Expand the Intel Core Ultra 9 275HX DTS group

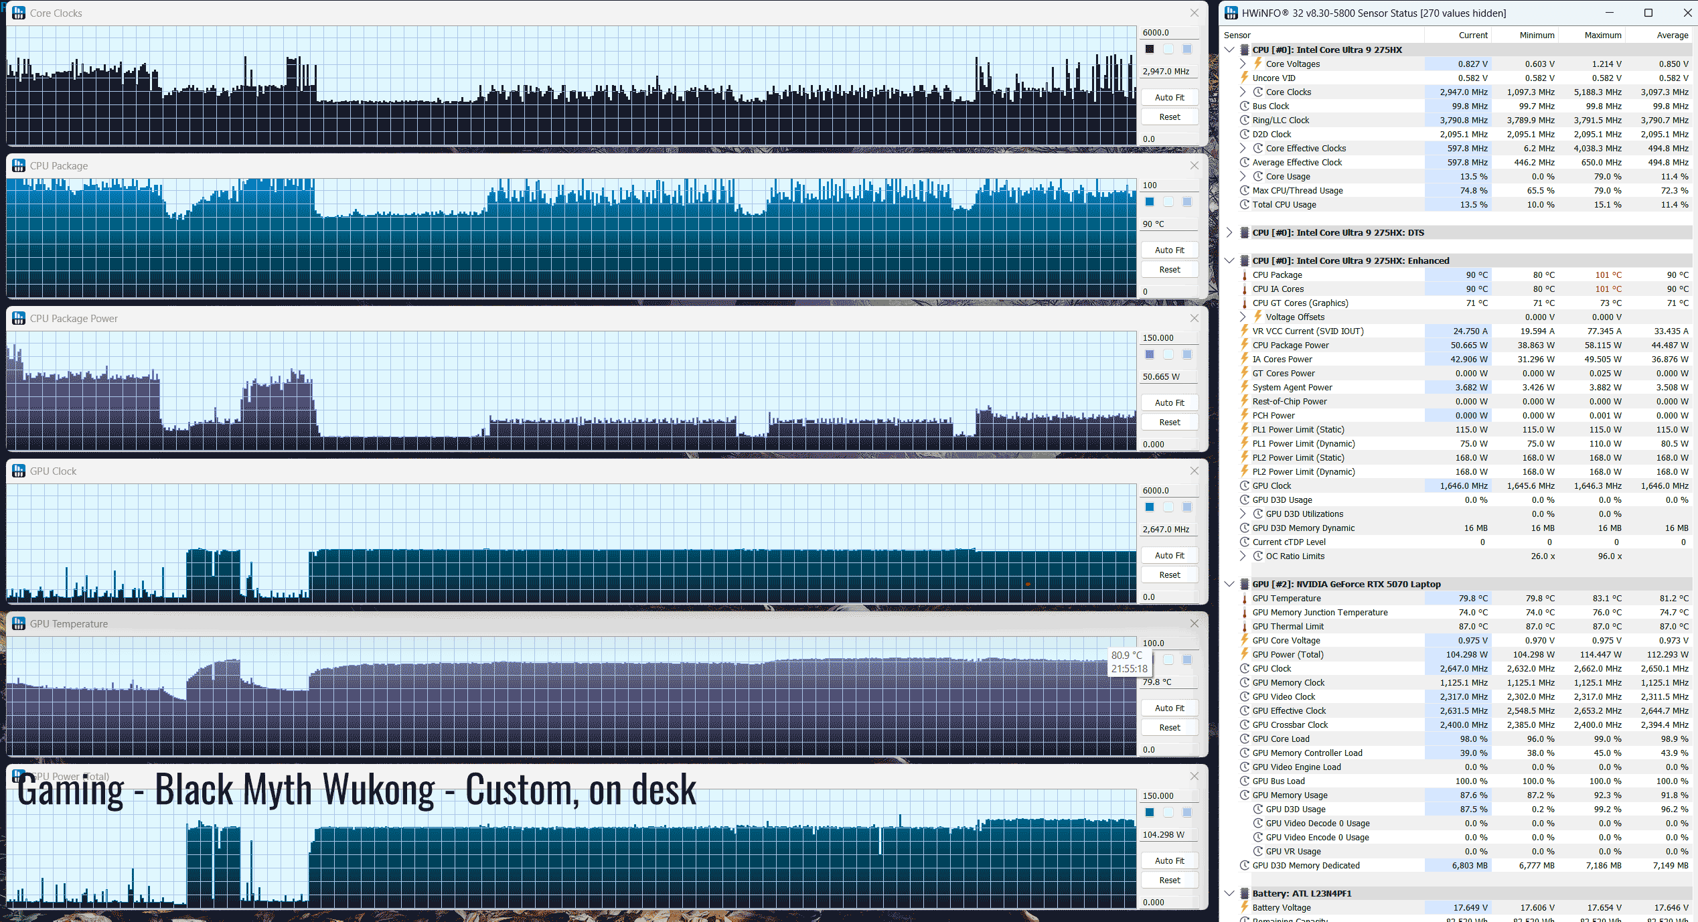1229,232
